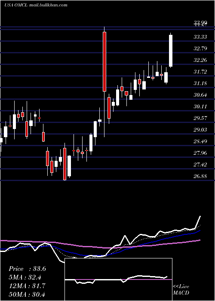The width and height of the screenshot is (215, 301).
Task: Select the 27.96 price axis label
Action: (x=200, y=153)
